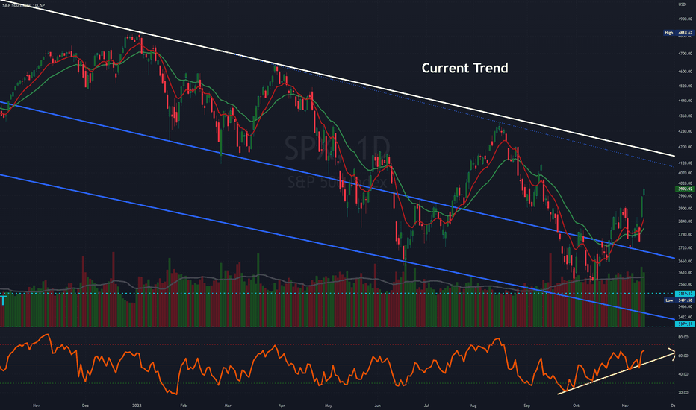This screenshot has height=410, width=696.
Task: Click the cyan 3519.87 price label
Action: coord(684,294)
